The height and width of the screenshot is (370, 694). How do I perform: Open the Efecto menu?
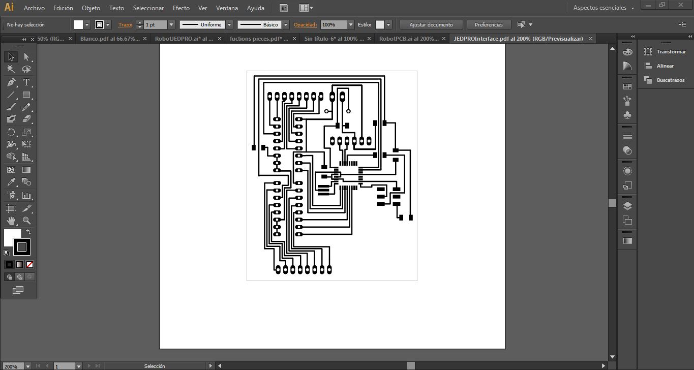181,8
